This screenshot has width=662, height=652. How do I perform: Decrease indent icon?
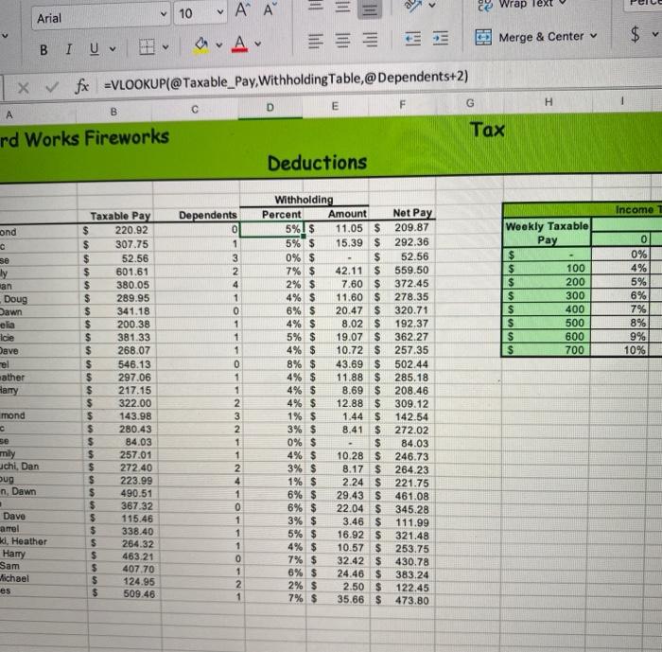point(412,39)
